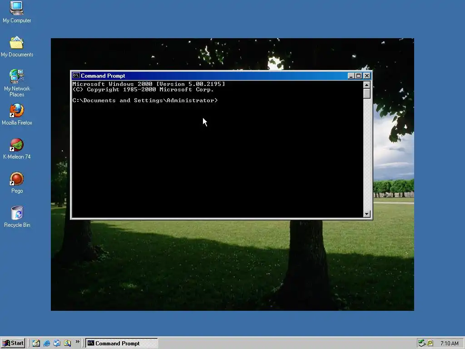The image size is (465, 349).
Task: Launch Outlook Express from Quick Launch
Action: (x=57, y=343)
